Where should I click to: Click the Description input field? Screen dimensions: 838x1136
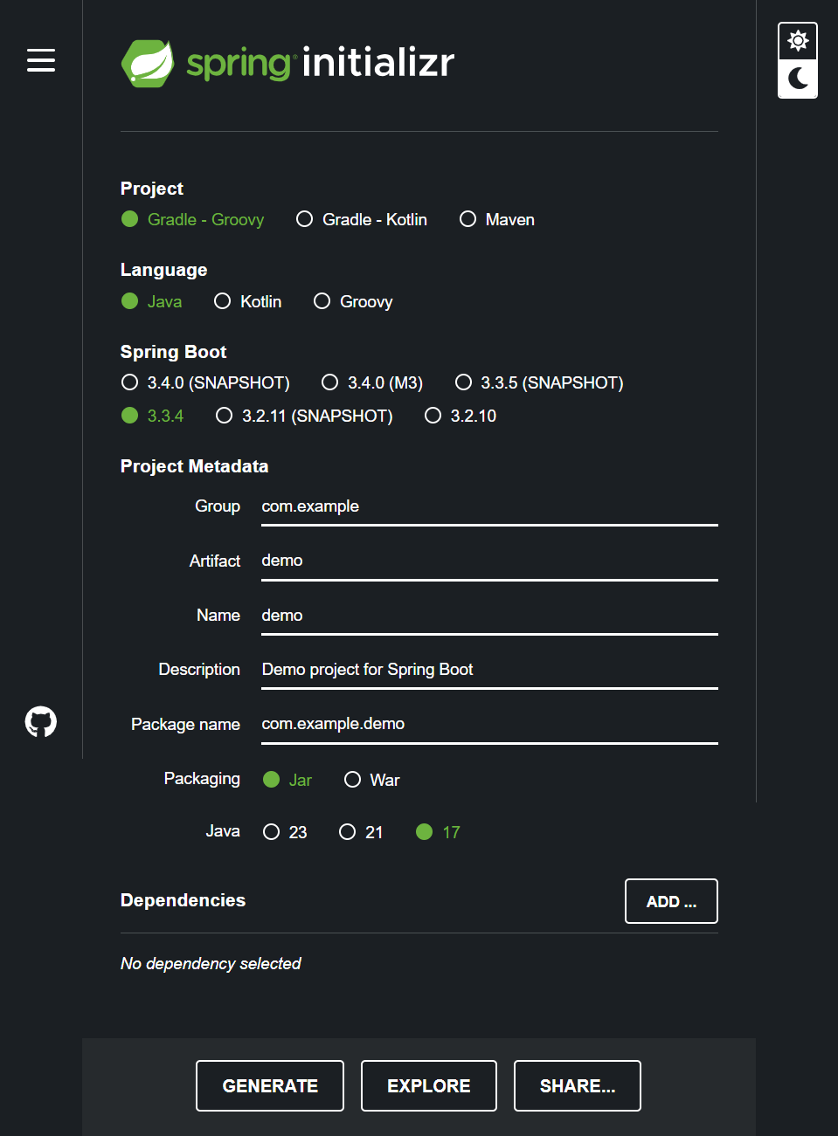tap(489, 670)
